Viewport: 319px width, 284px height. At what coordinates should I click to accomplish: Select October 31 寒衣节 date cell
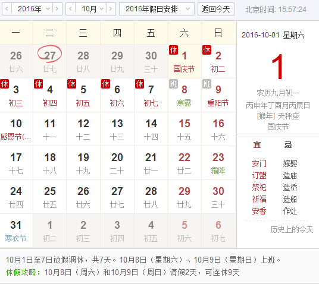[16, 231]
